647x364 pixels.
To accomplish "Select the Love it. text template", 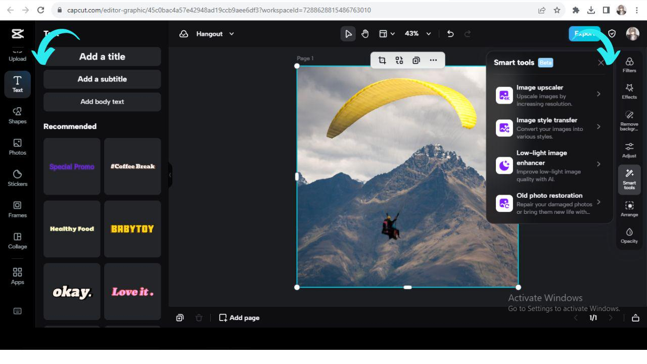I will tap(132, 292).
